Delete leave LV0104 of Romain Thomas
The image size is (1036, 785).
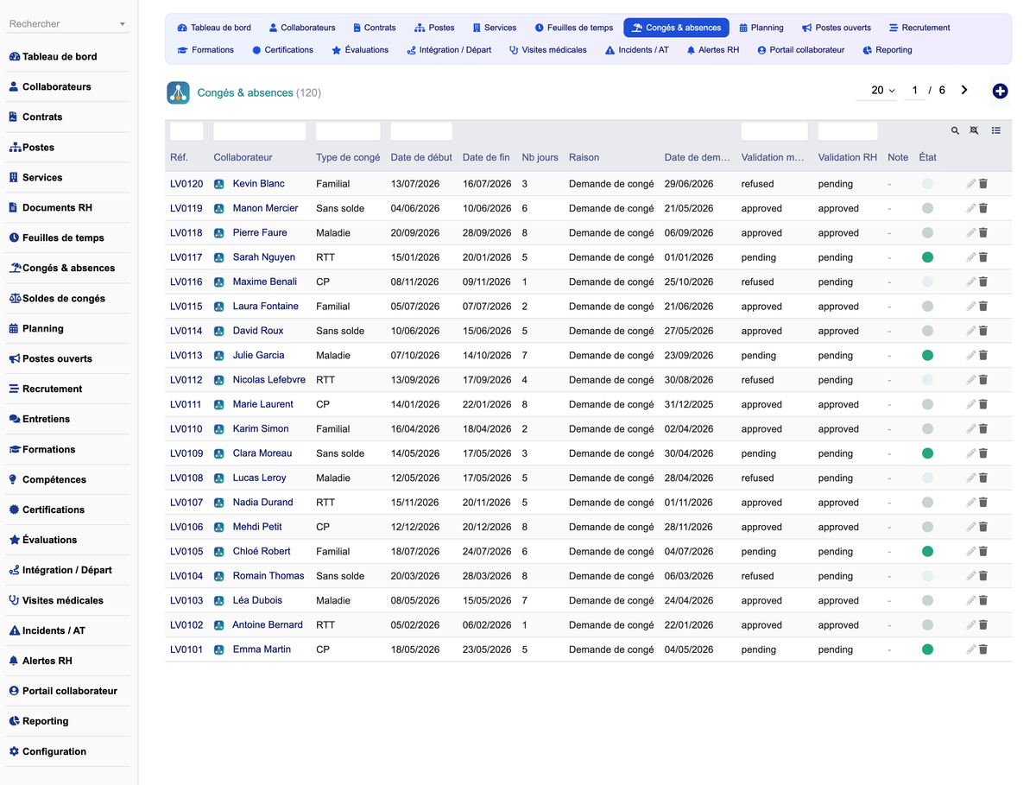click(x=983, y=576)
